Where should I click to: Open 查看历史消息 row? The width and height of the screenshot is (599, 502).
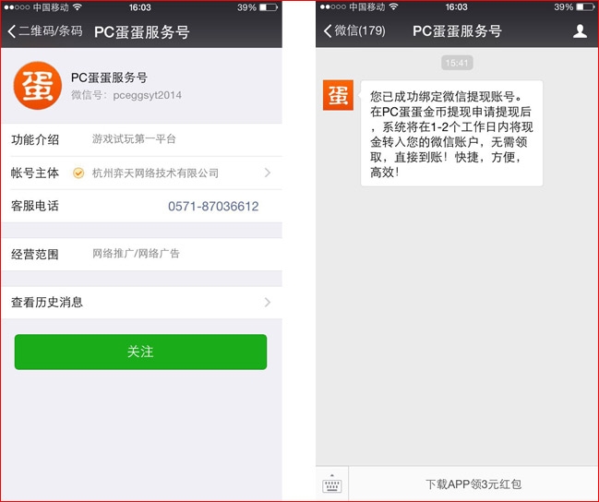141,302
